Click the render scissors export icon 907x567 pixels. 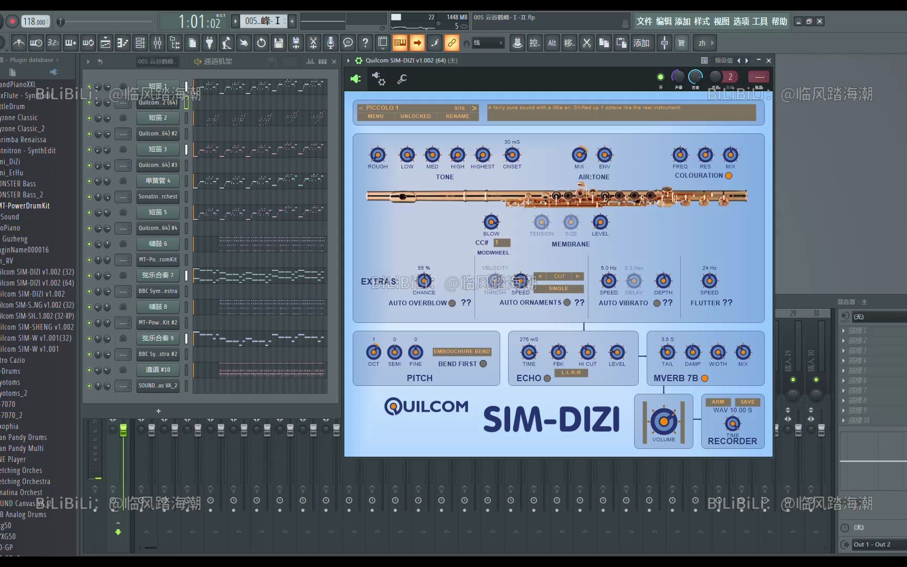[313, 43]
